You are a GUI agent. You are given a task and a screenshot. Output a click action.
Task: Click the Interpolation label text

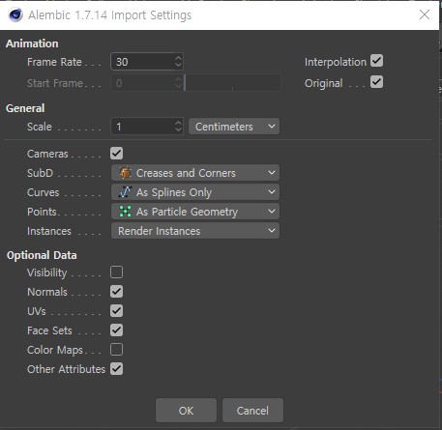336,62
